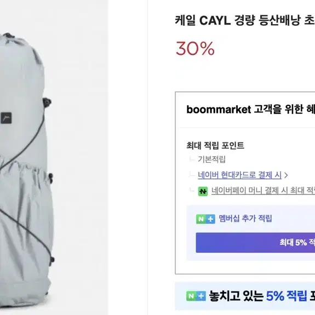
Task: Click the 멤버십 추가 적립 text
Action: 245,219
